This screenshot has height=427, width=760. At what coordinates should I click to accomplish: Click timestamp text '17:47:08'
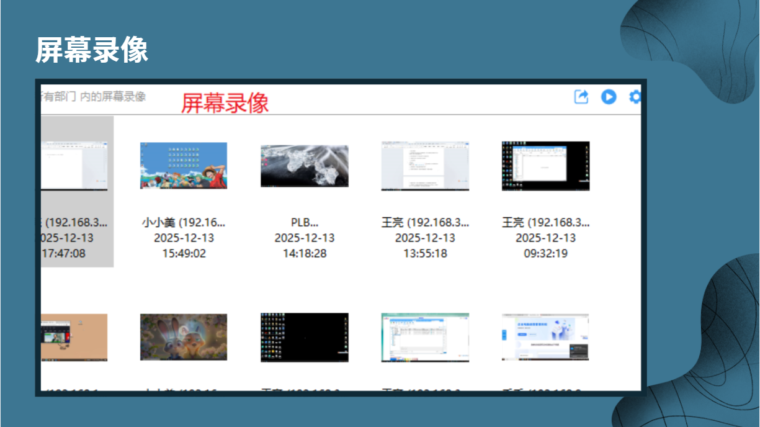(x=63, y=253)
